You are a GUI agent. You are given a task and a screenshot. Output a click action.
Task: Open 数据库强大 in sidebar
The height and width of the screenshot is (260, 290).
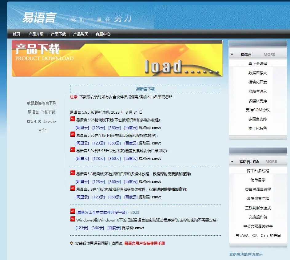pyautogui.click(x=258, y=73)
